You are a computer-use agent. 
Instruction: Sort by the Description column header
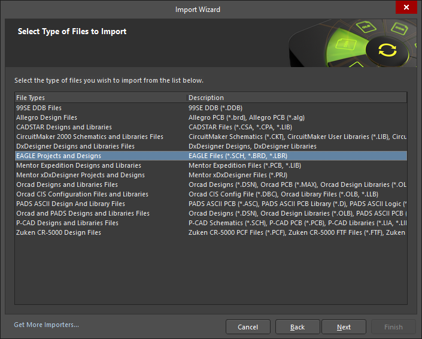tap(297, 98)
